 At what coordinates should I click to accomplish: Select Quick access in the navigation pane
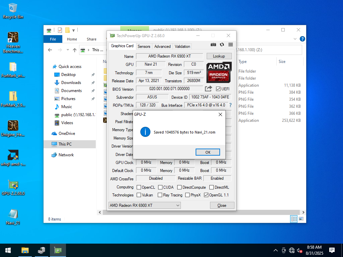point(70,67)
